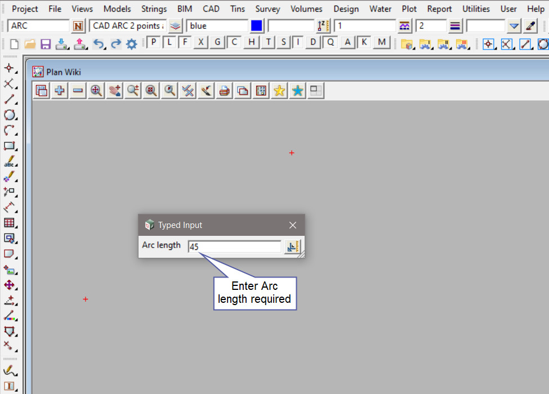This screenshot has height=394, width=549.
Task: Toggle the G snap button
Action: (217, 42)
